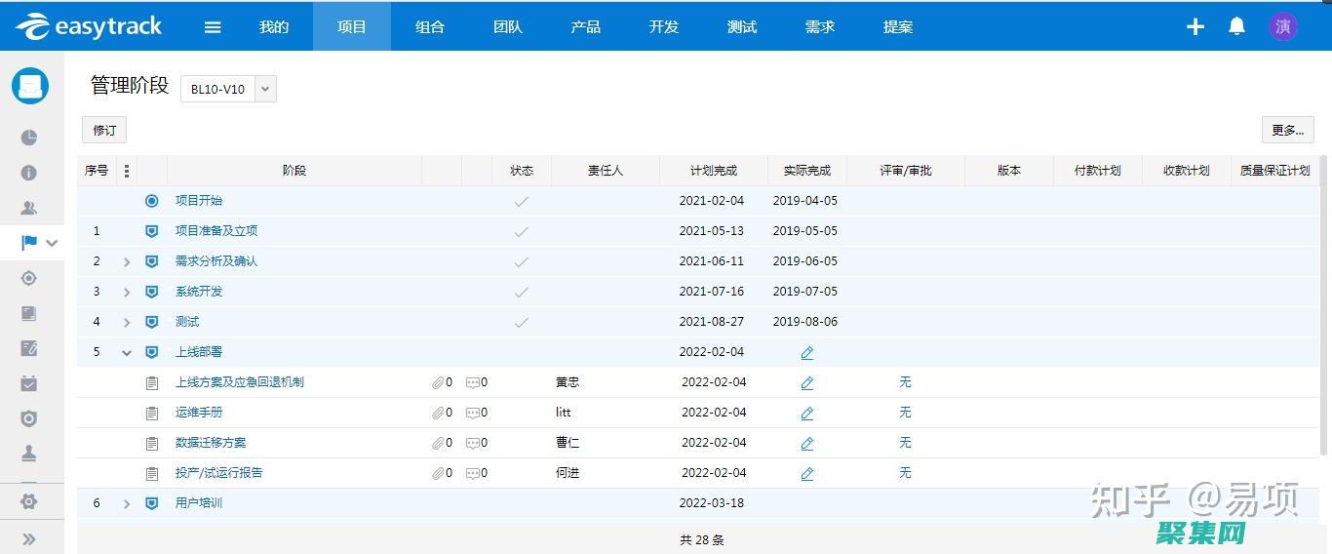Click the 更多... button
The image size is (1332, 554).
point(1287,130)
